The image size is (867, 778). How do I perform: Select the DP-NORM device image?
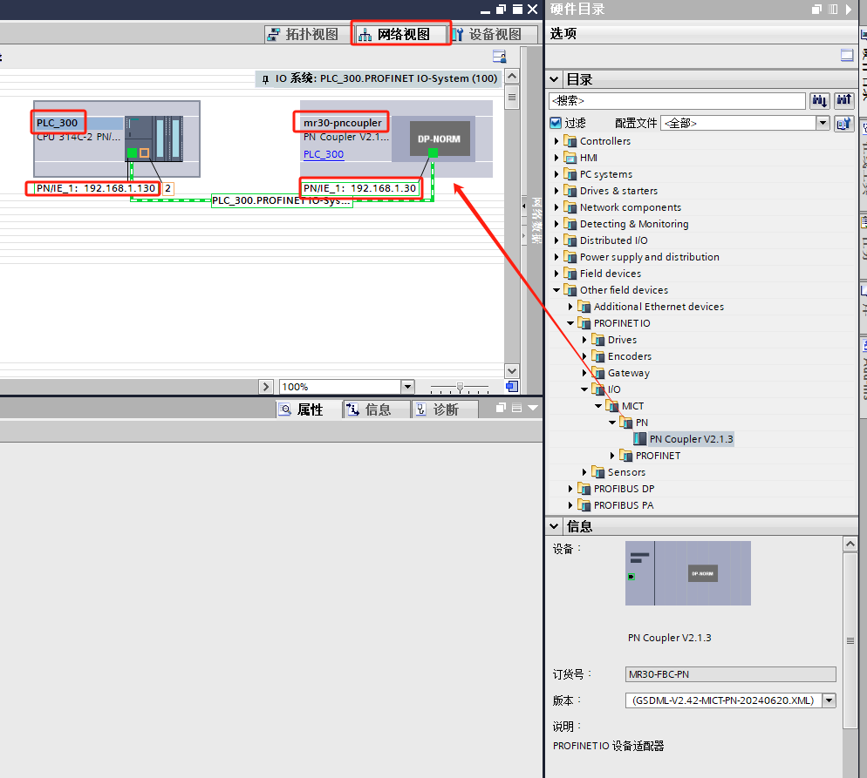[440, 139]
